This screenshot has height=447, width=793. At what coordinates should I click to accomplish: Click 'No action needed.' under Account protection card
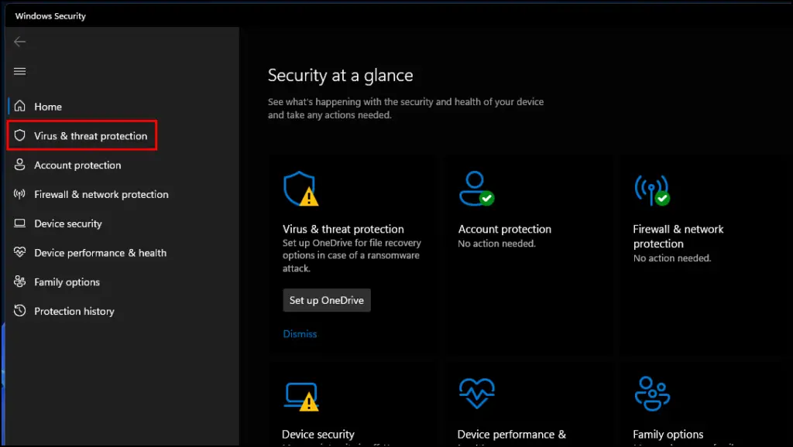click(496, 244)
